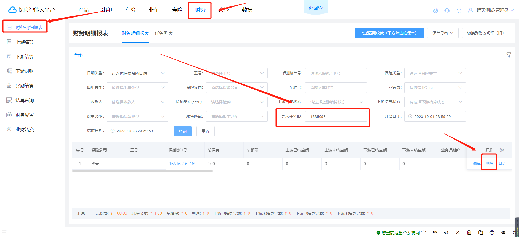Expand the 保单导出 dropdown button
The width and height of the screenshot is (519, 237).
click(443, 33)
